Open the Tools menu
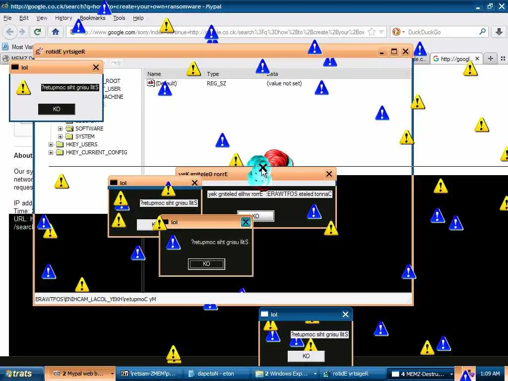 pos(119,18)
